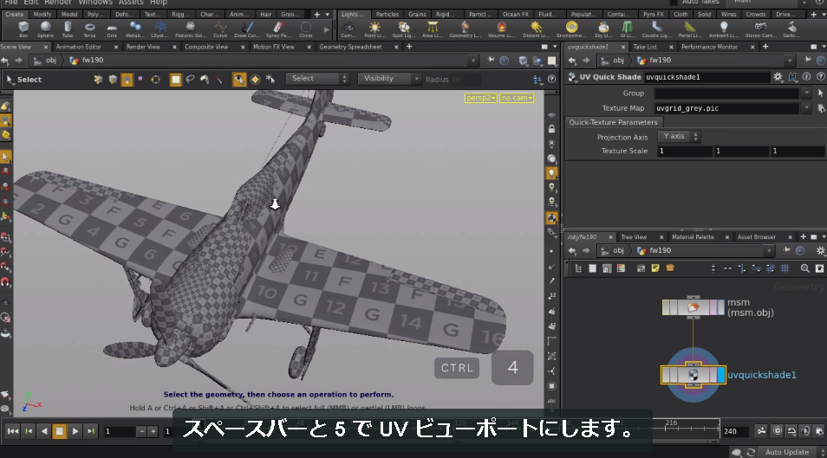Click the play forward button

tap(75, 431)
